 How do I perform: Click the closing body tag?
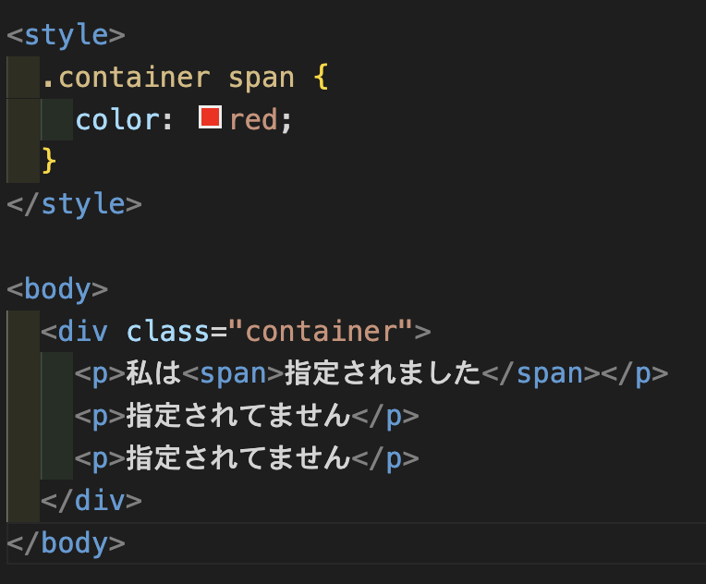(66, 542)
